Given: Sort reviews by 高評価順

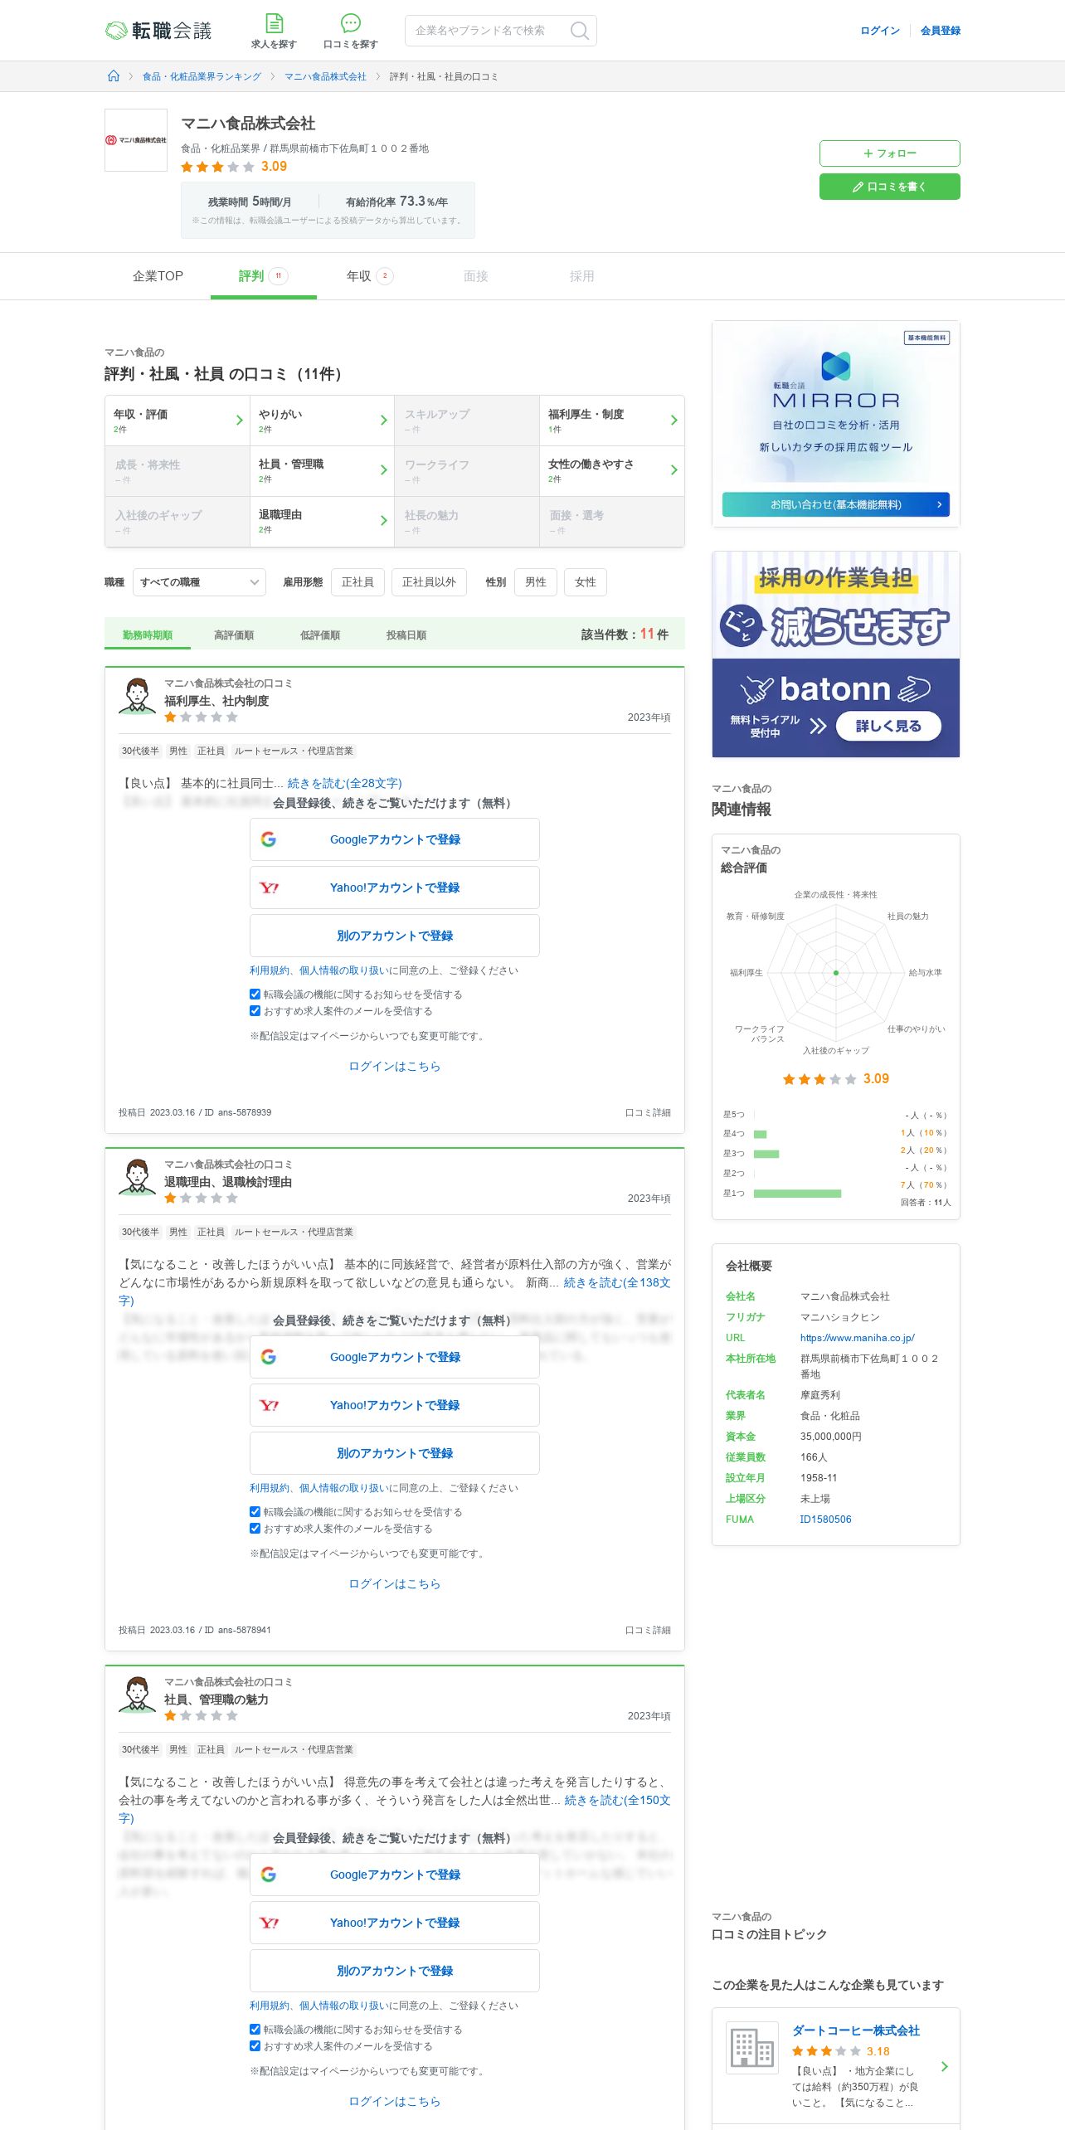Looking at the screenshot, I should pos(234,635).
